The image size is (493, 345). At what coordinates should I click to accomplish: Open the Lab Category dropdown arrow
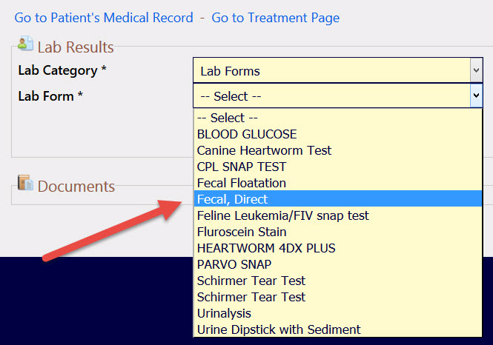pyautogui.click(x=477, y=70)
